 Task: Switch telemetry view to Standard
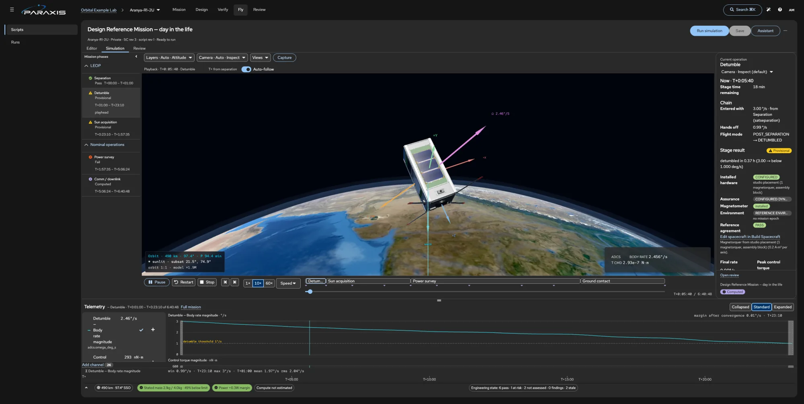[x=761, y=307]
